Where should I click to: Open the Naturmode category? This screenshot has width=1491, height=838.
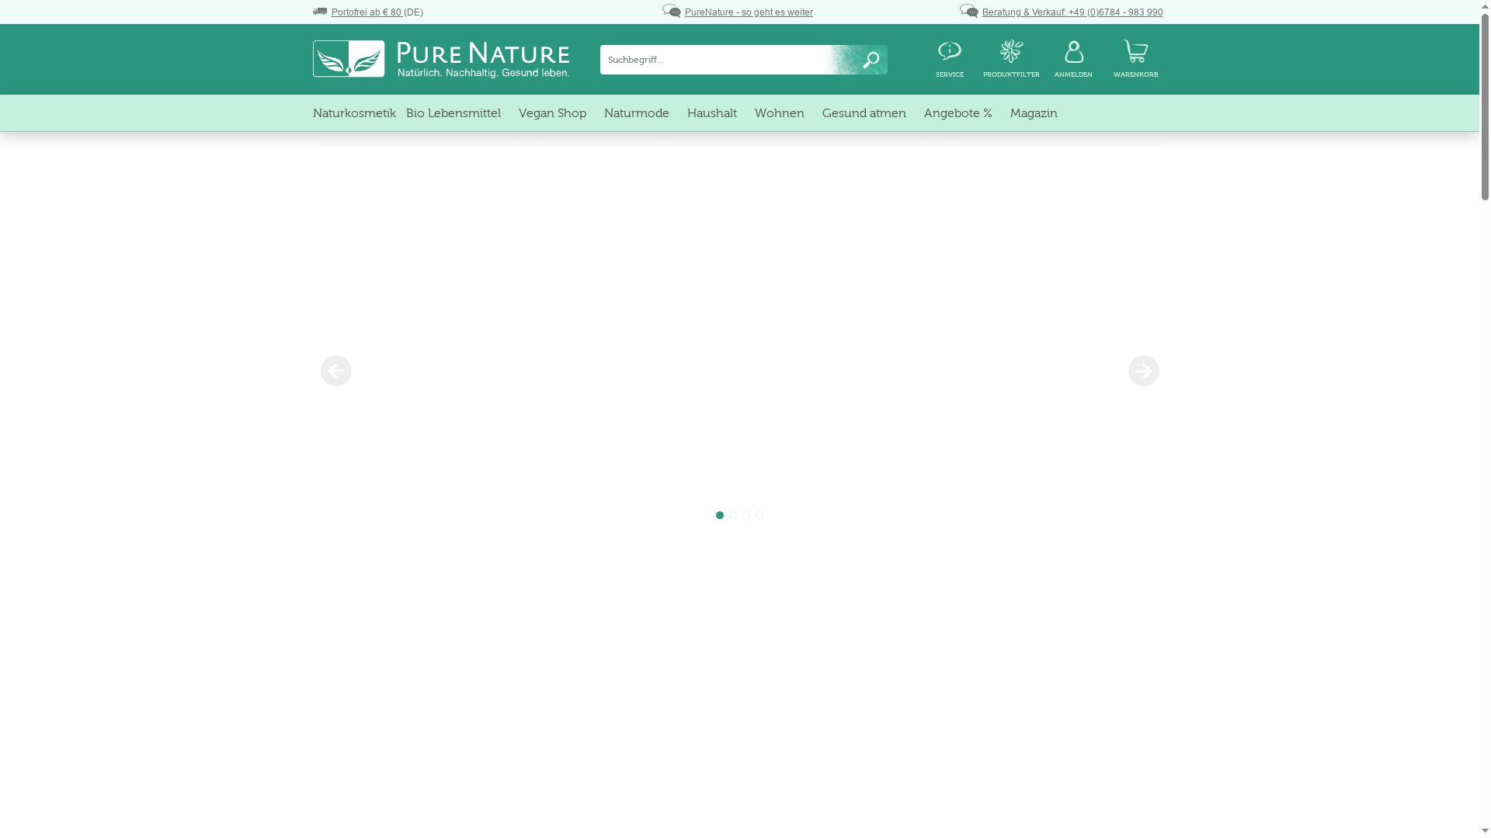pyautogui.click(x=636, y=113)
